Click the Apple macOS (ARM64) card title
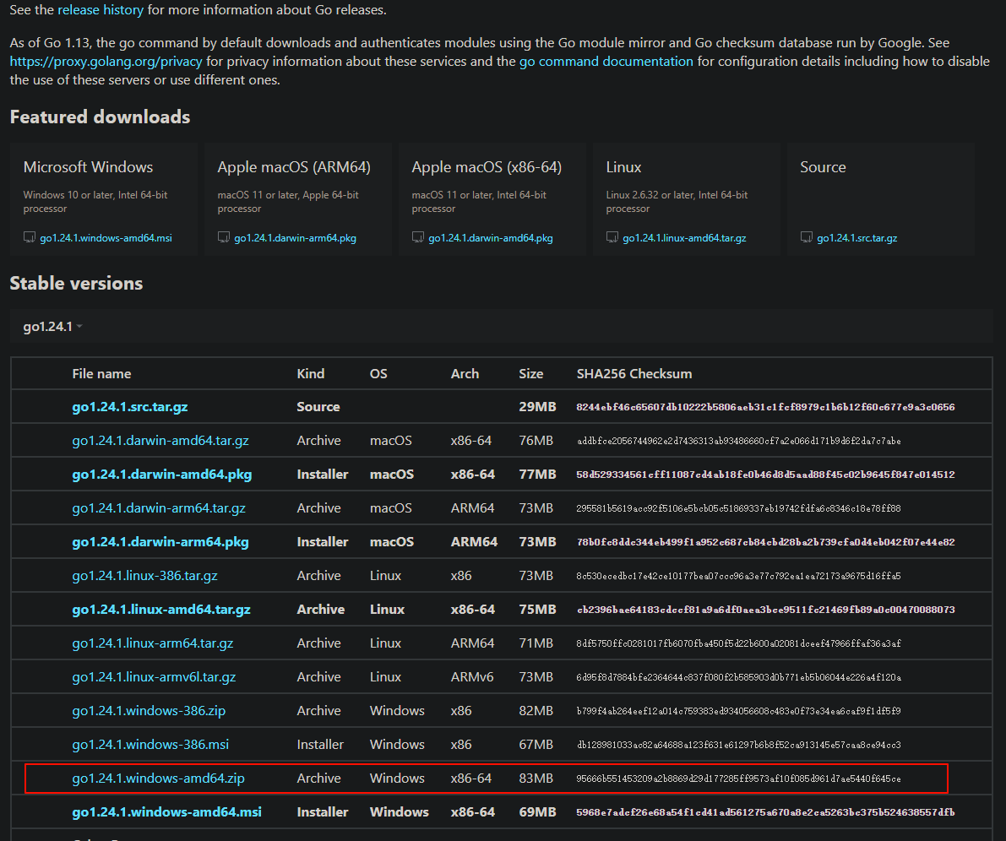This screenshot has height=841, width=1006. pos(294,167)
